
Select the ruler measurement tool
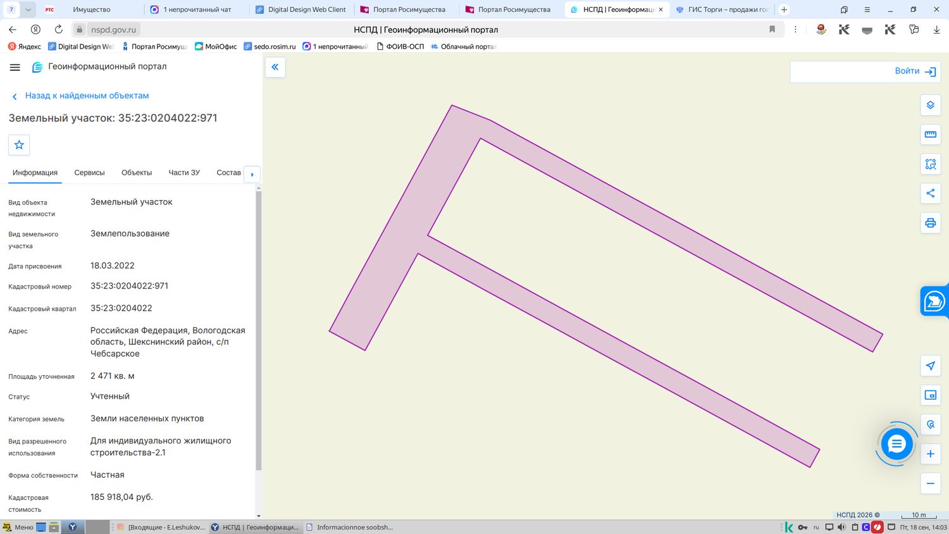point(930,135)
